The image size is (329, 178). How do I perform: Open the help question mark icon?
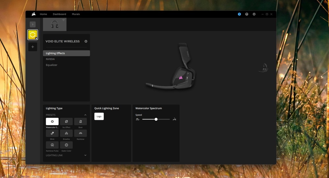247,14
